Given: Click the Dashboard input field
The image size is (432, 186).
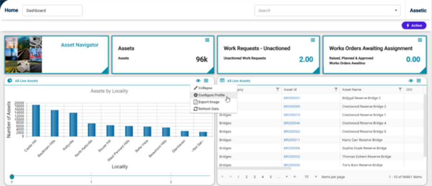Looking at the screenshot, I should (52, 10).
